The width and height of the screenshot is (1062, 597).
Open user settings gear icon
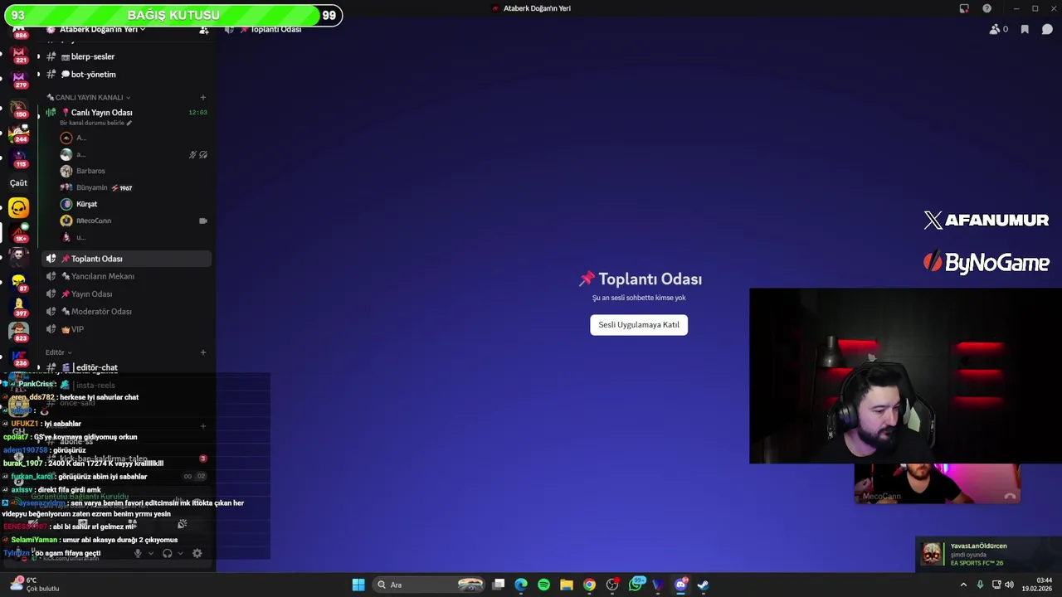(x=197, y=553)
